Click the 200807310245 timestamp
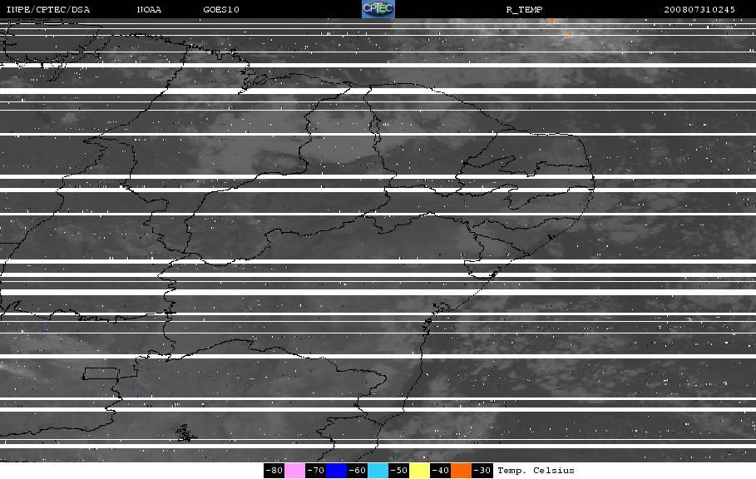Viewport: 756px width, 479px height. click(699, 10)
